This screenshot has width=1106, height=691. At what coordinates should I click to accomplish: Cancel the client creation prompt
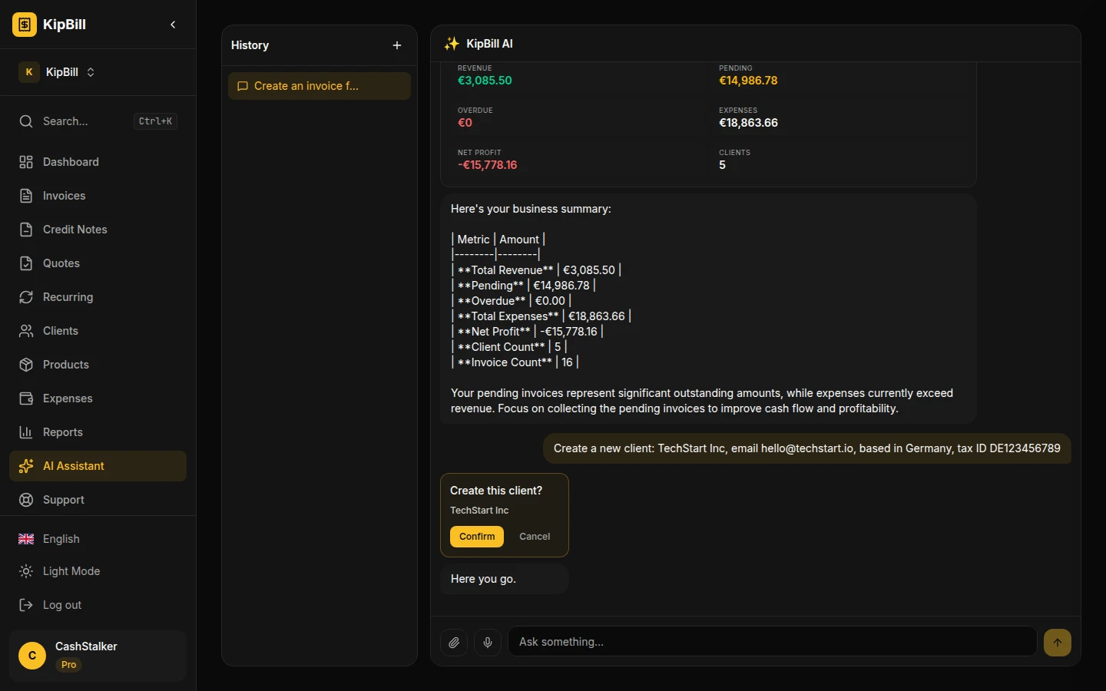click(x=535, y=537)
